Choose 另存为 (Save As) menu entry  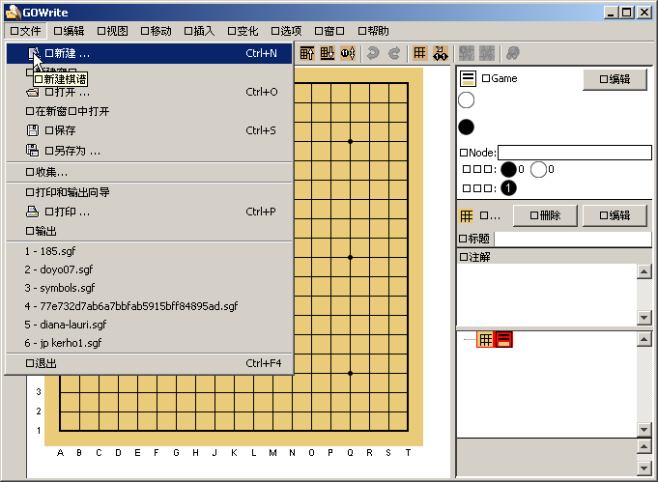tap(150, 150)
